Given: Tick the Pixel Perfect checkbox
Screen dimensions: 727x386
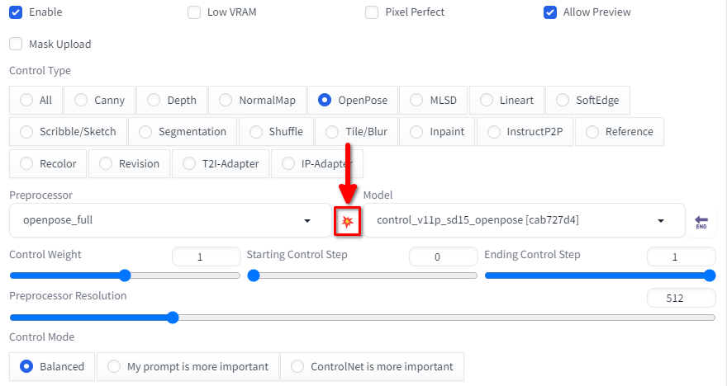Looking at the screenshot, I should point(372,12).
